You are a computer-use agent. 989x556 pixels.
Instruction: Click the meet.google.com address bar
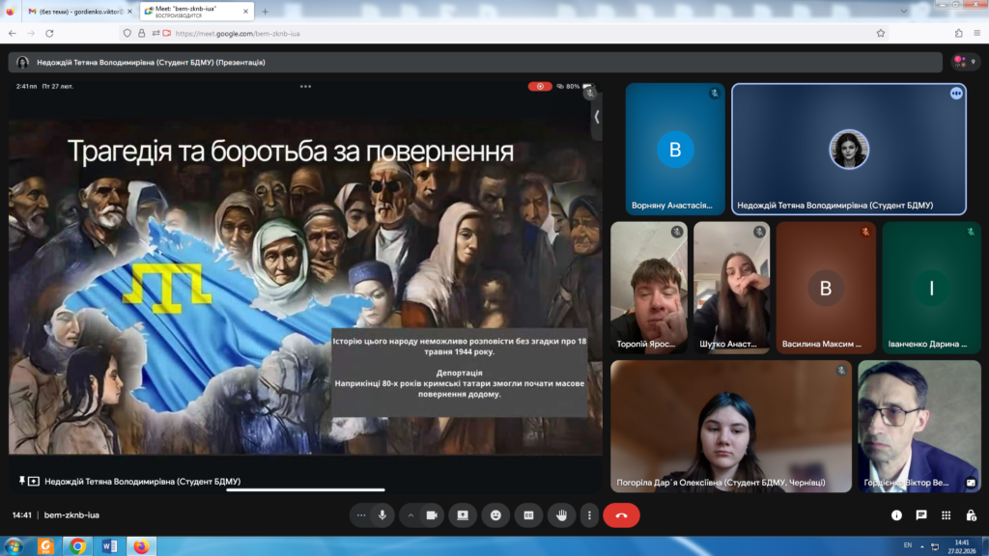click(x=483, y=33)
